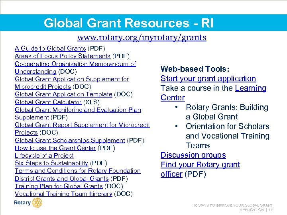Open the www.rotary.org/myrotary/grants link
The width and height of the screenshot is (287, 215).
point(142,37)
